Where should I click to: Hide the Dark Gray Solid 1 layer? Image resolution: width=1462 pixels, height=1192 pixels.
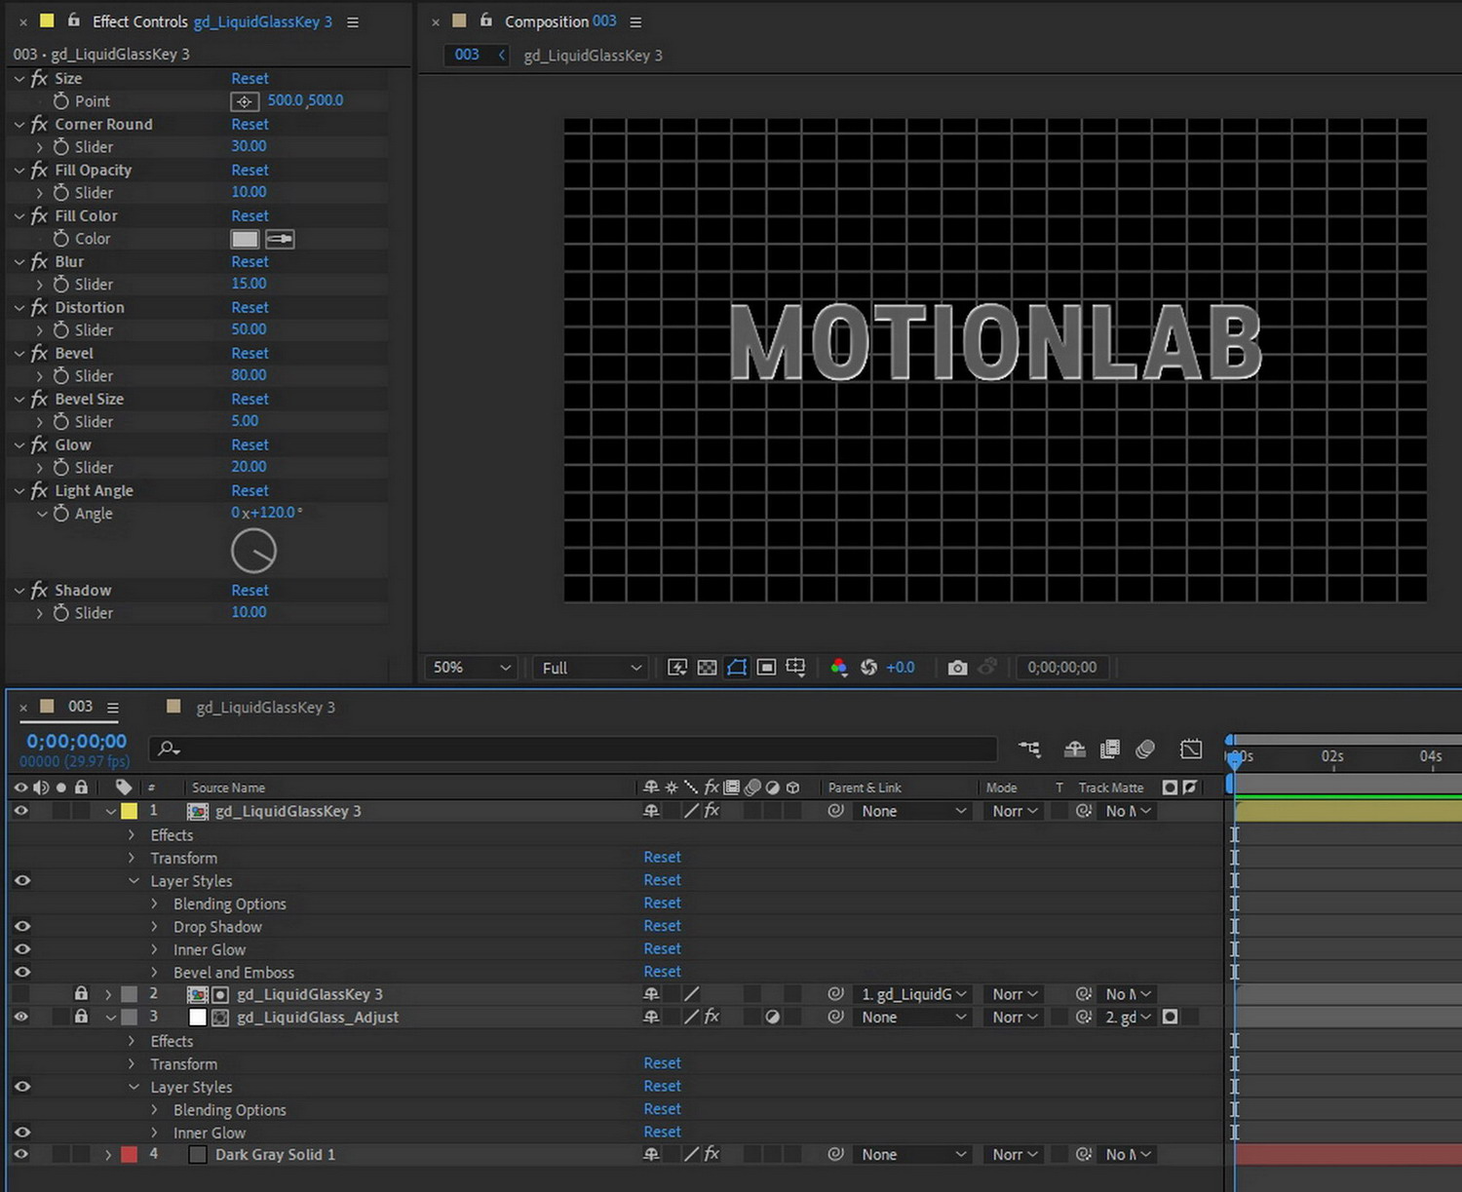[21, 1154]
